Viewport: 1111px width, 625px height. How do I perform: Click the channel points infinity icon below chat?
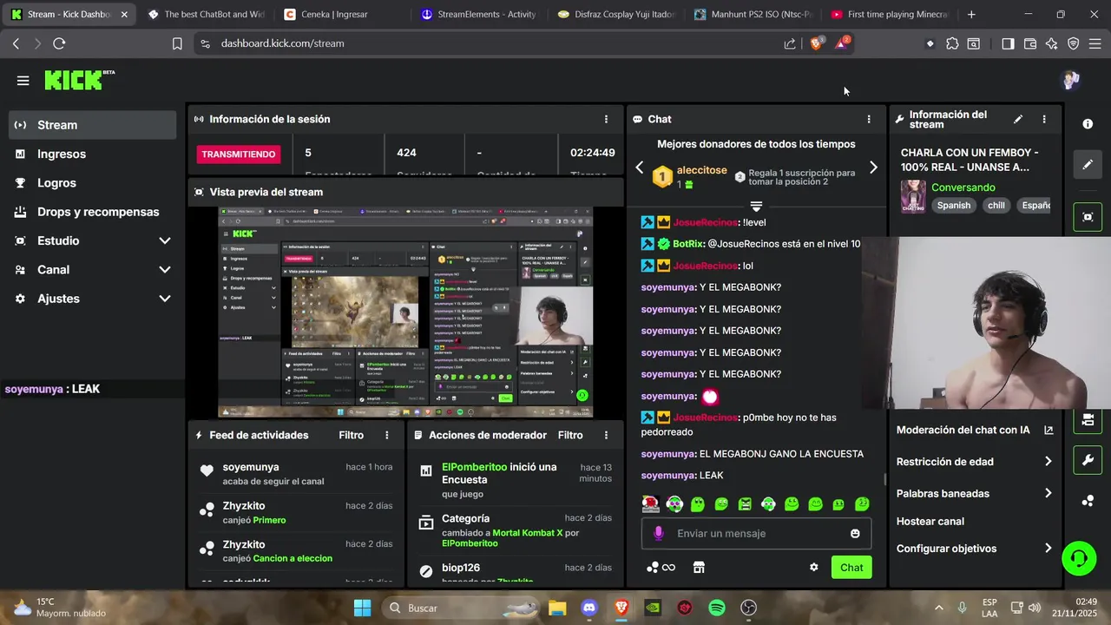click(x=661, y=568)
